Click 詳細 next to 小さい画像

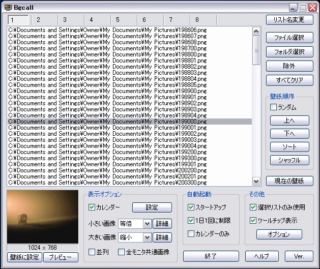click(x=162, y=224)
